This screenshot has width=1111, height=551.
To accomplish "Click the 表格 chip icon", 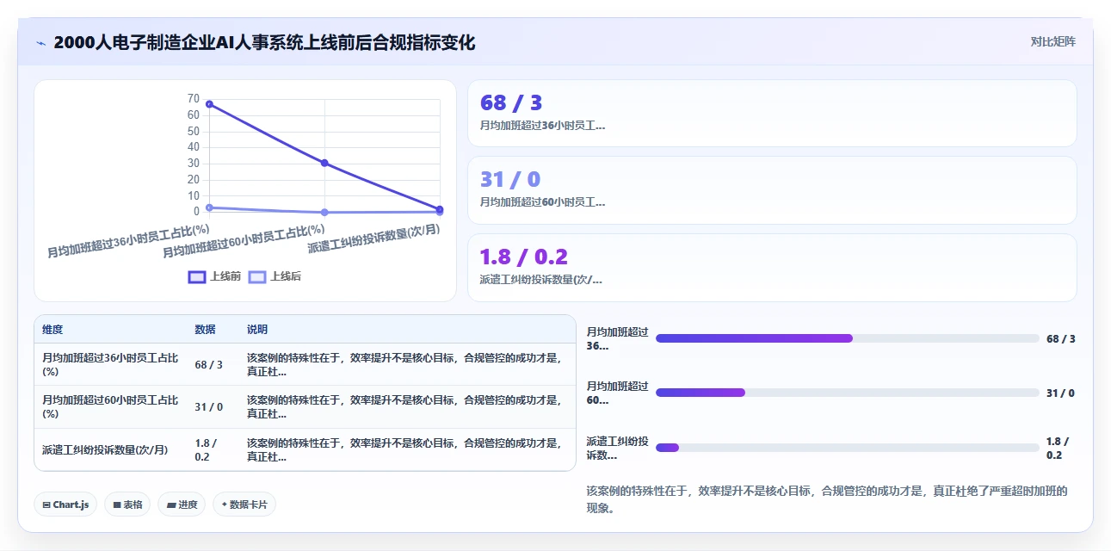I will coord(117,505).
